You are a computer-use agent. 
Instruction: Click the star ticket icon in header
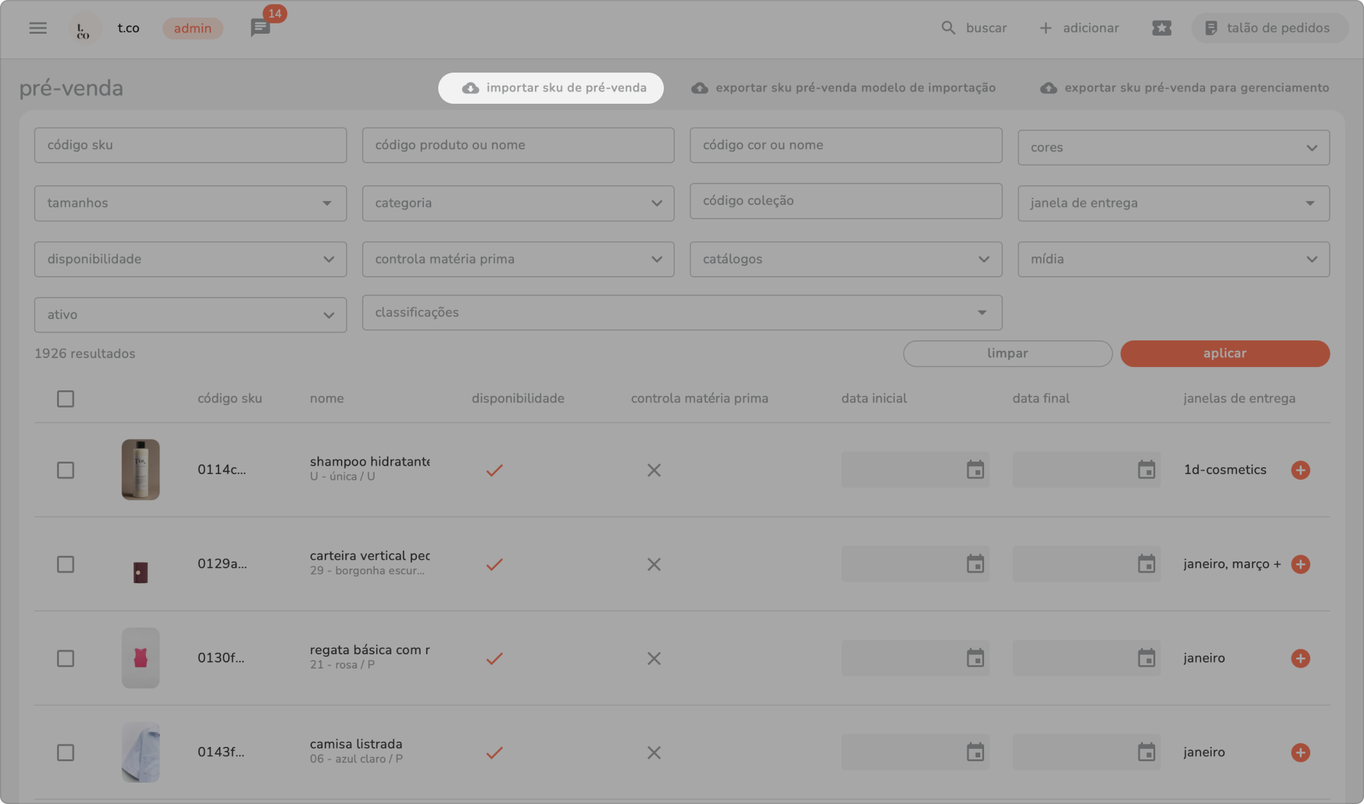(x=1161, y=28)
